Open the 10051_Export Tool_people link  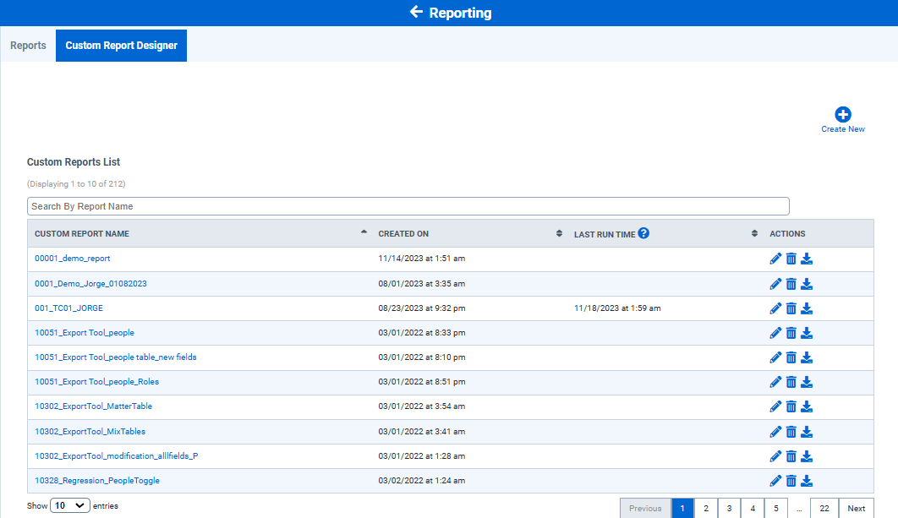tap(85, 333)
